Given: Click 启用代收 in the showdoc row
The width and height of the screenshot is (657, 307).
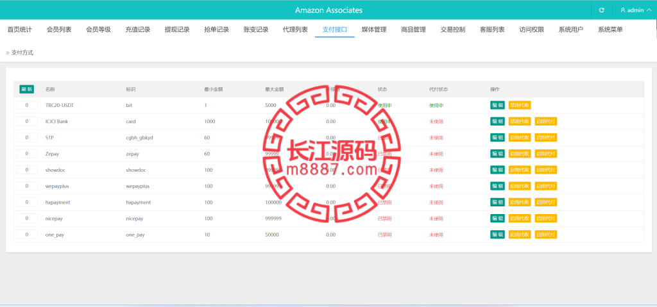Looking at the screenshot, I should click(x=520, y=170).
